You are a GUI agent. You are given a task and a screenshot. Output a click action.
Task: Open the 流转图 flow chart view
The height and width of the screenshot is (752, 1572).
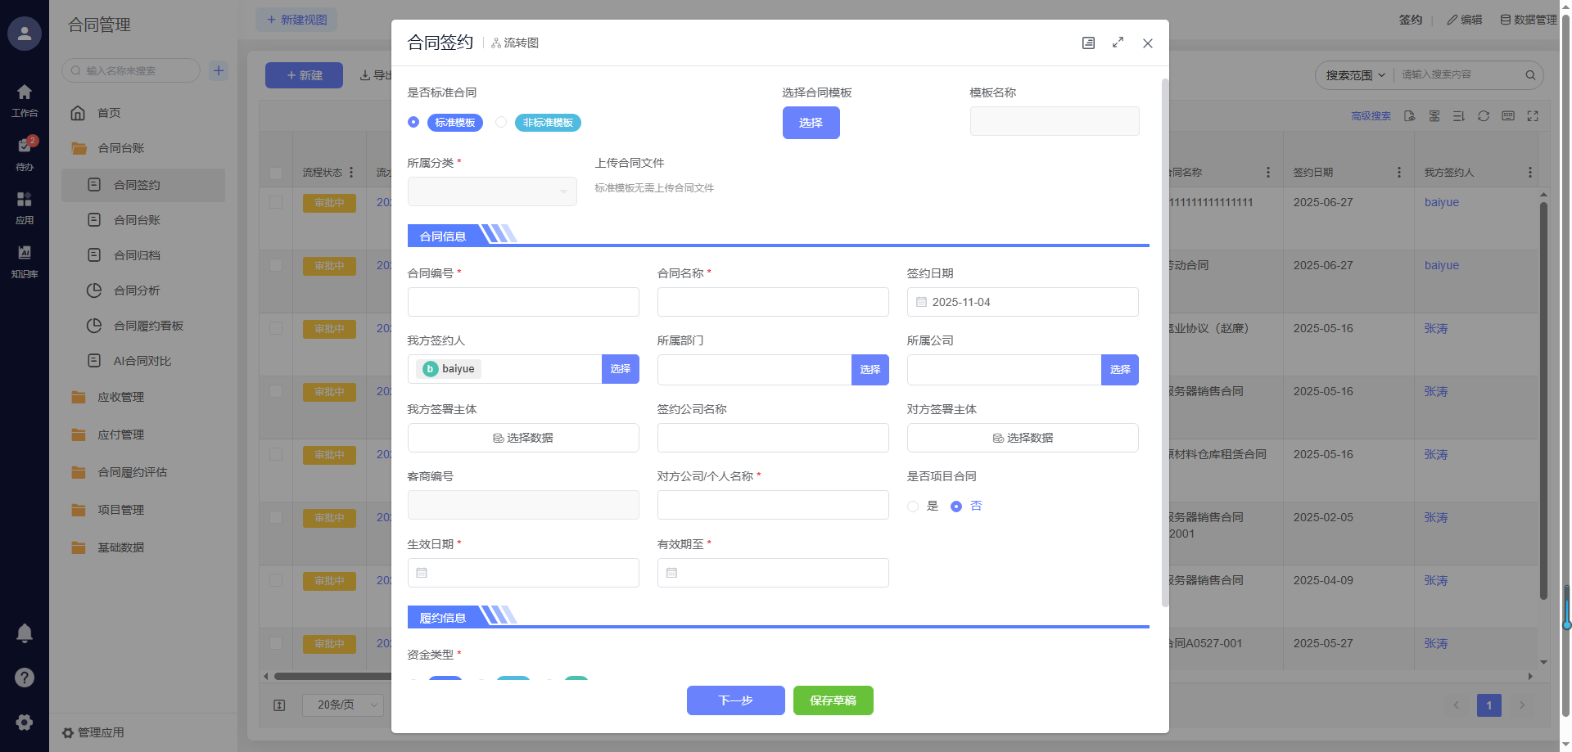515,43
